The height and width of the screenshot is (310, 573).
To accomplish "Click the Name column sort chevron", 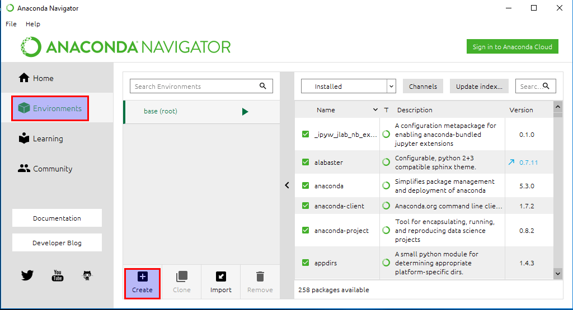I will tap(375, 110).
